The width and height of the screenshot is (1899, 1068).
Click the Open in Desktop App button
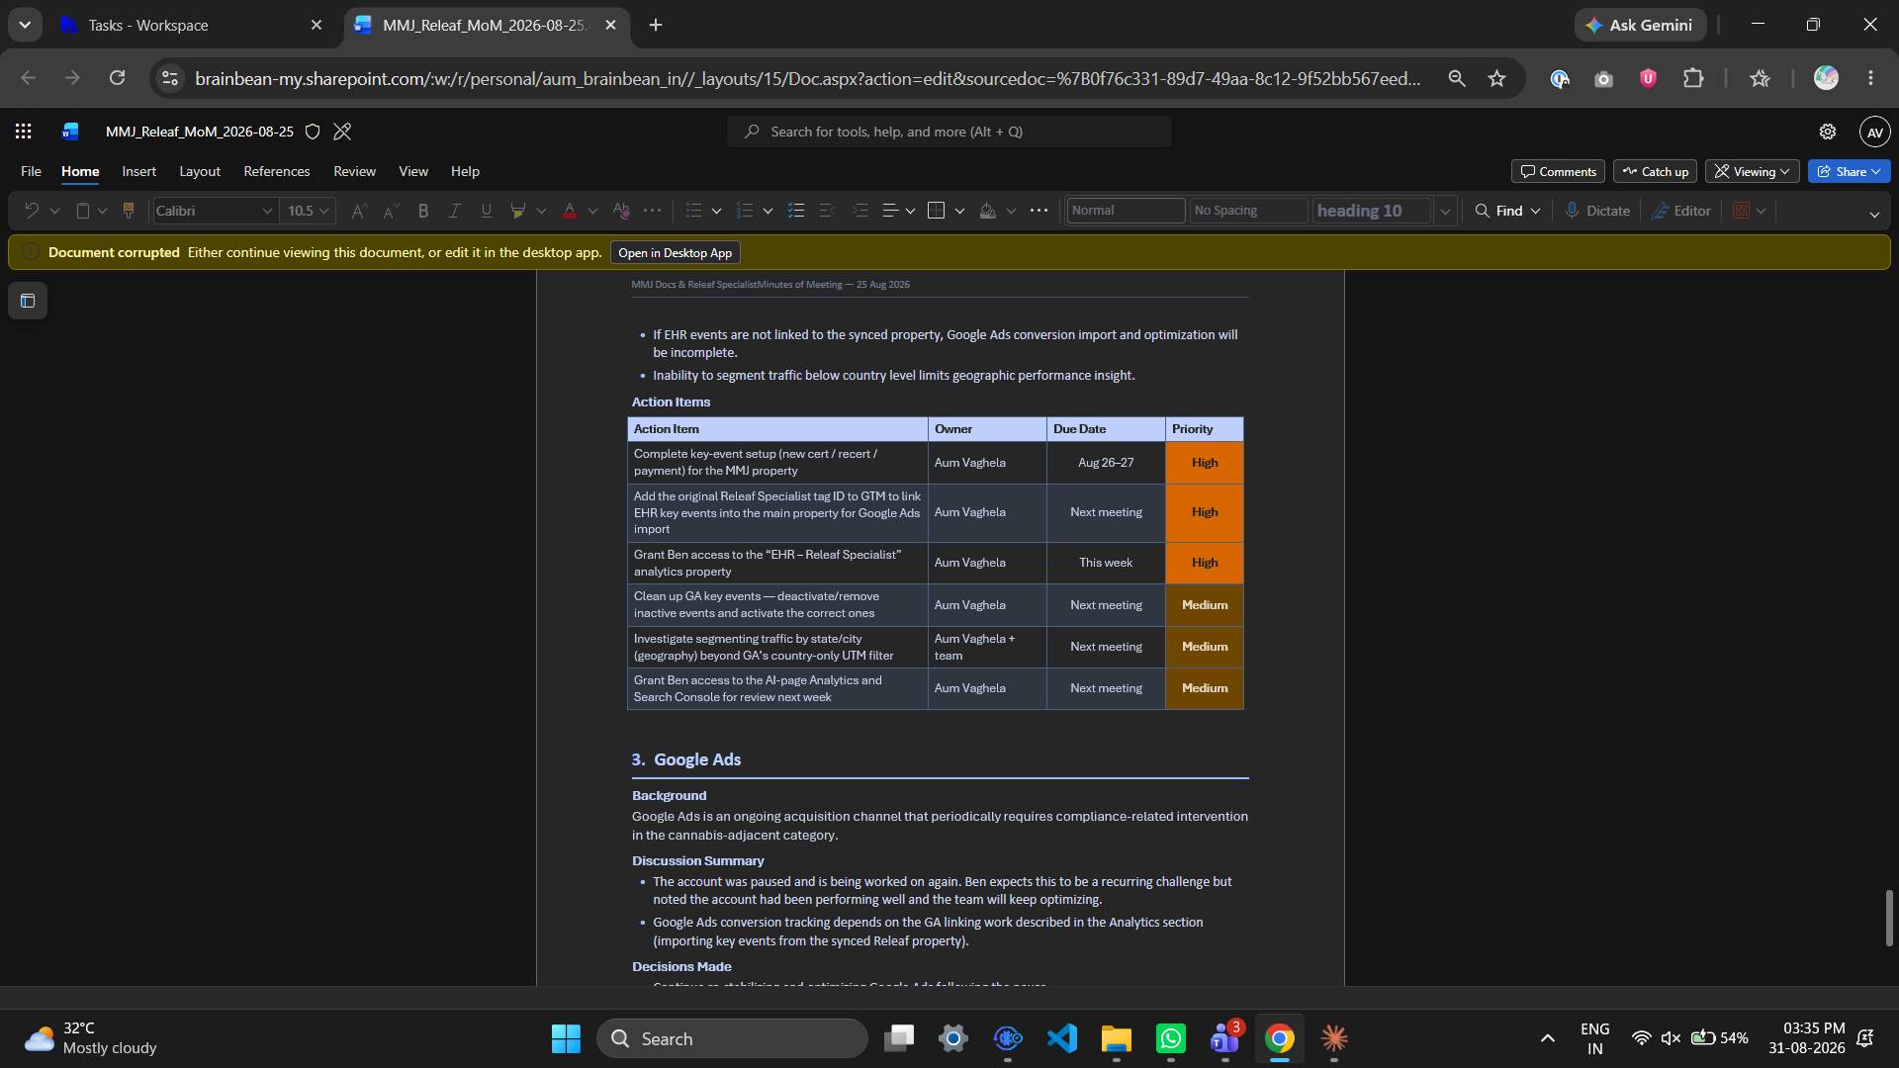coord(676,253)
